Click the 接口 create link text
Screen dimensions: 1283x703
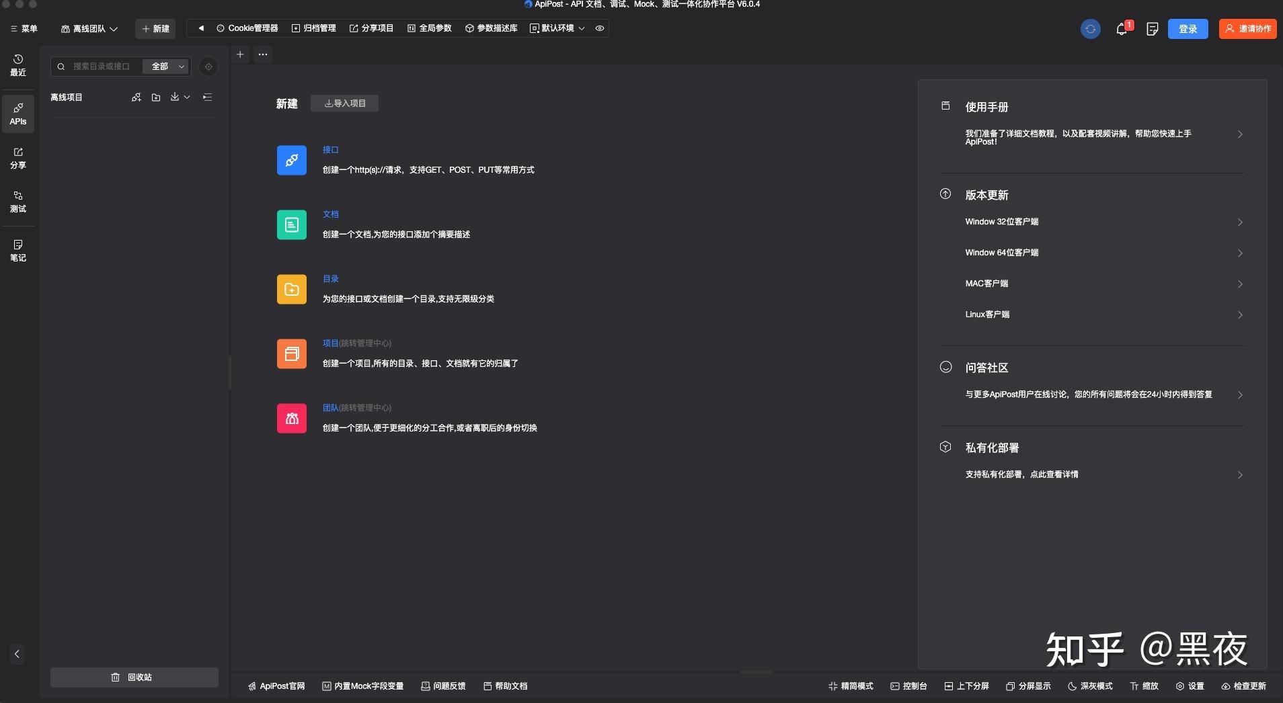coord(331,150)
